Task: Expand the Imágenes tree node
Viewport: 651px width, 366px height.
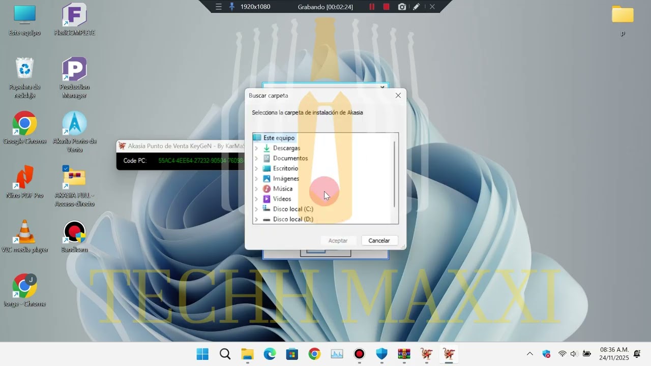Action: (256, 179)
